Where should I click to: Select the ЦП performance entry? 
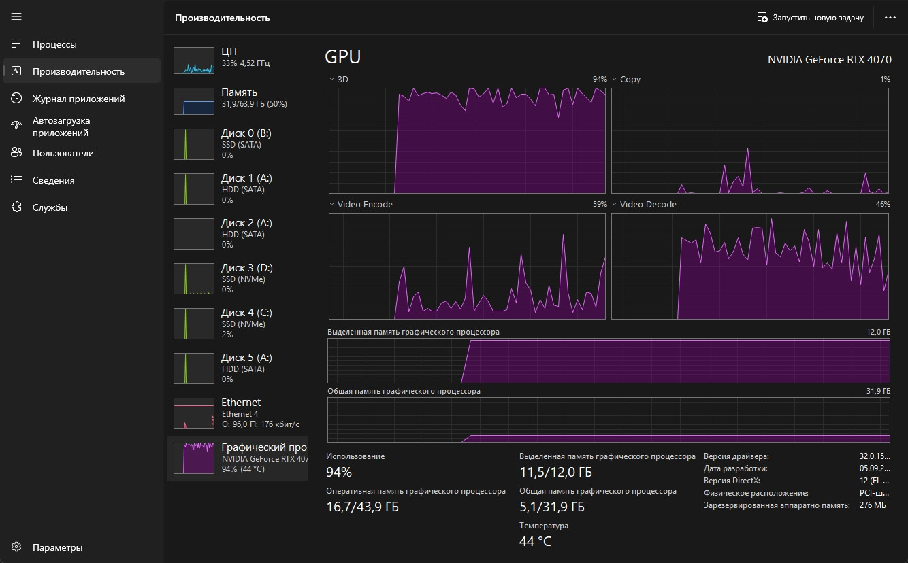[237, 60]
